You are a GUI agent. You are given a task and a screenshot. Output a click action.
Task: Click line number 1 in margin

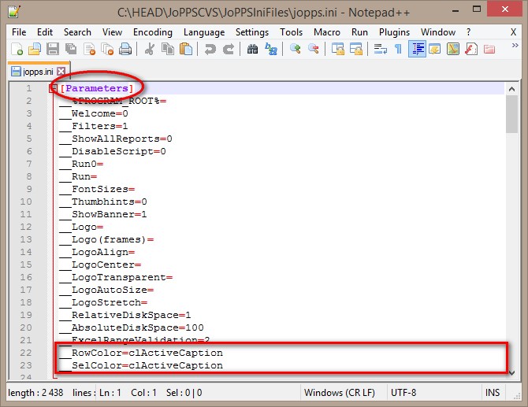29,88
